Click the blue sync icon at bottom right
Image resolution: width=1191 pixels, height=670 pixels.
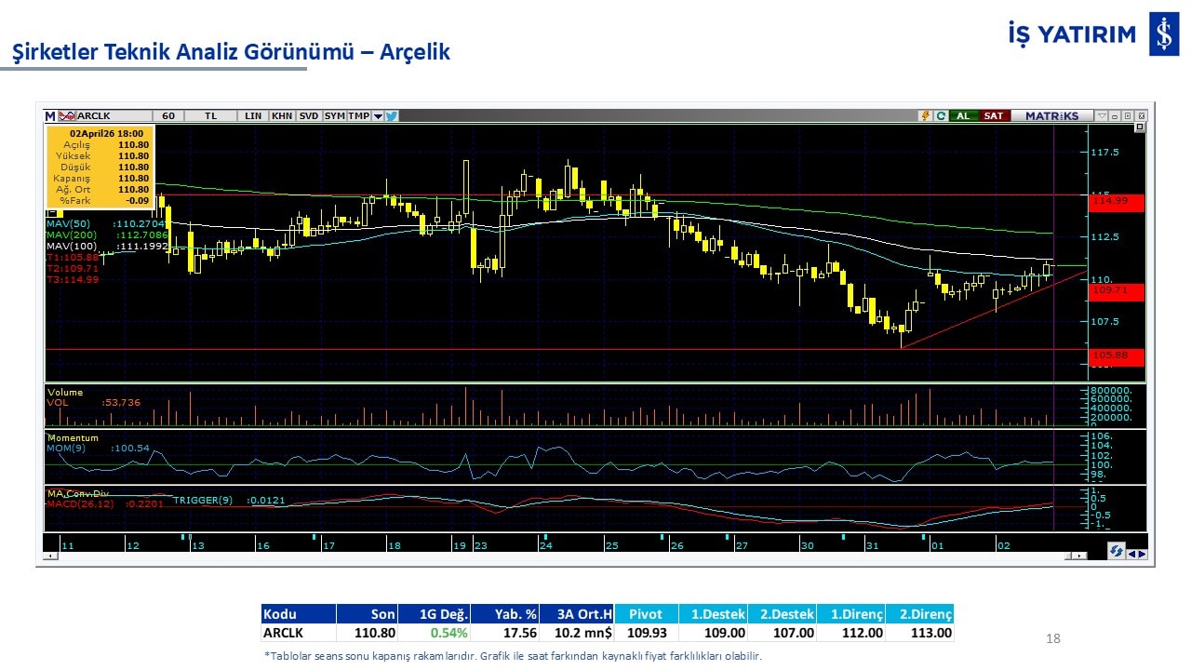tap(1116, 553)
